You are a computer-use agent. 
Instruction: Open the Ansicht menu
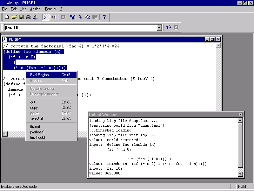[36, 9]
